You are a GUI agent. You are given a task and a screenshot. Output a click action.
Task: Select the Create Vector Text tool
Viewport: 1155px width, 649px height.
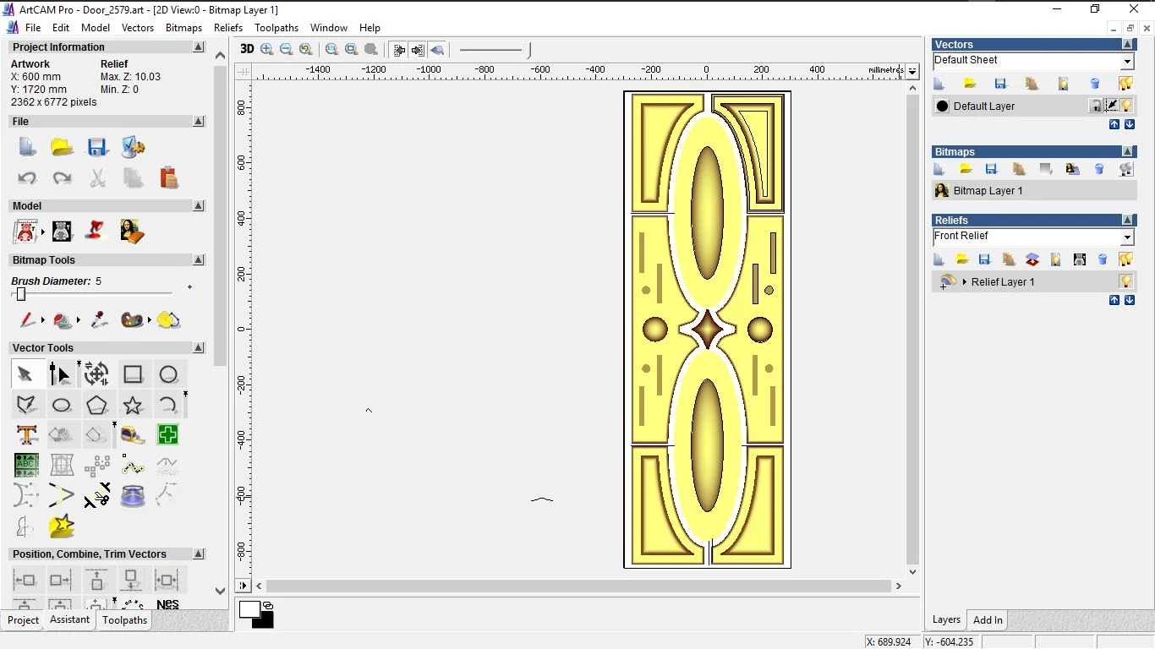[26, 435]
